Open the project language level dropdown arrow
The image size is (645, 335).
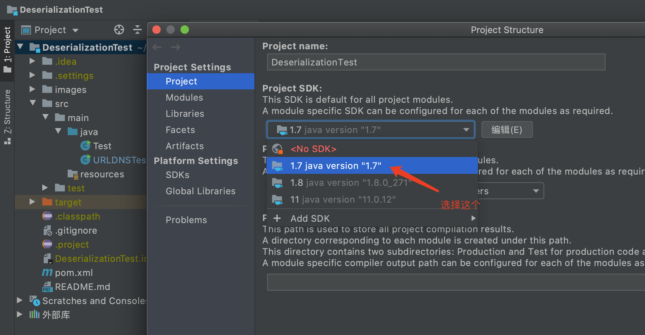coord(536,191)
